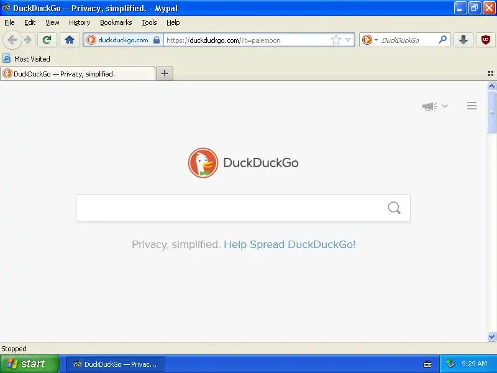Bookmark this page with the star icon
The image size is (497, 373).
click(x=335, y=40)
